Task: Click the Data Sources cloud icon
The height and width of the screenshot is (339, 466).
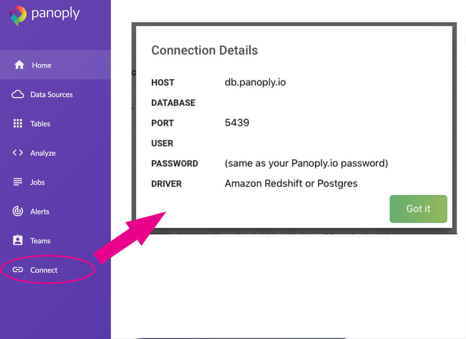Action: pos(18,95)
